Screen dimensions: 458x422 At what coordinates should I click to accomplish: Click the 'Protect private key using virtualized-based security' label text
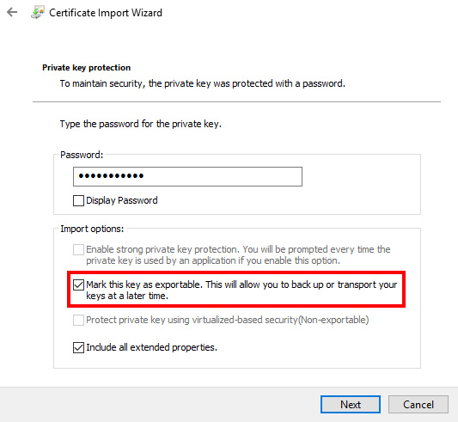227,320
